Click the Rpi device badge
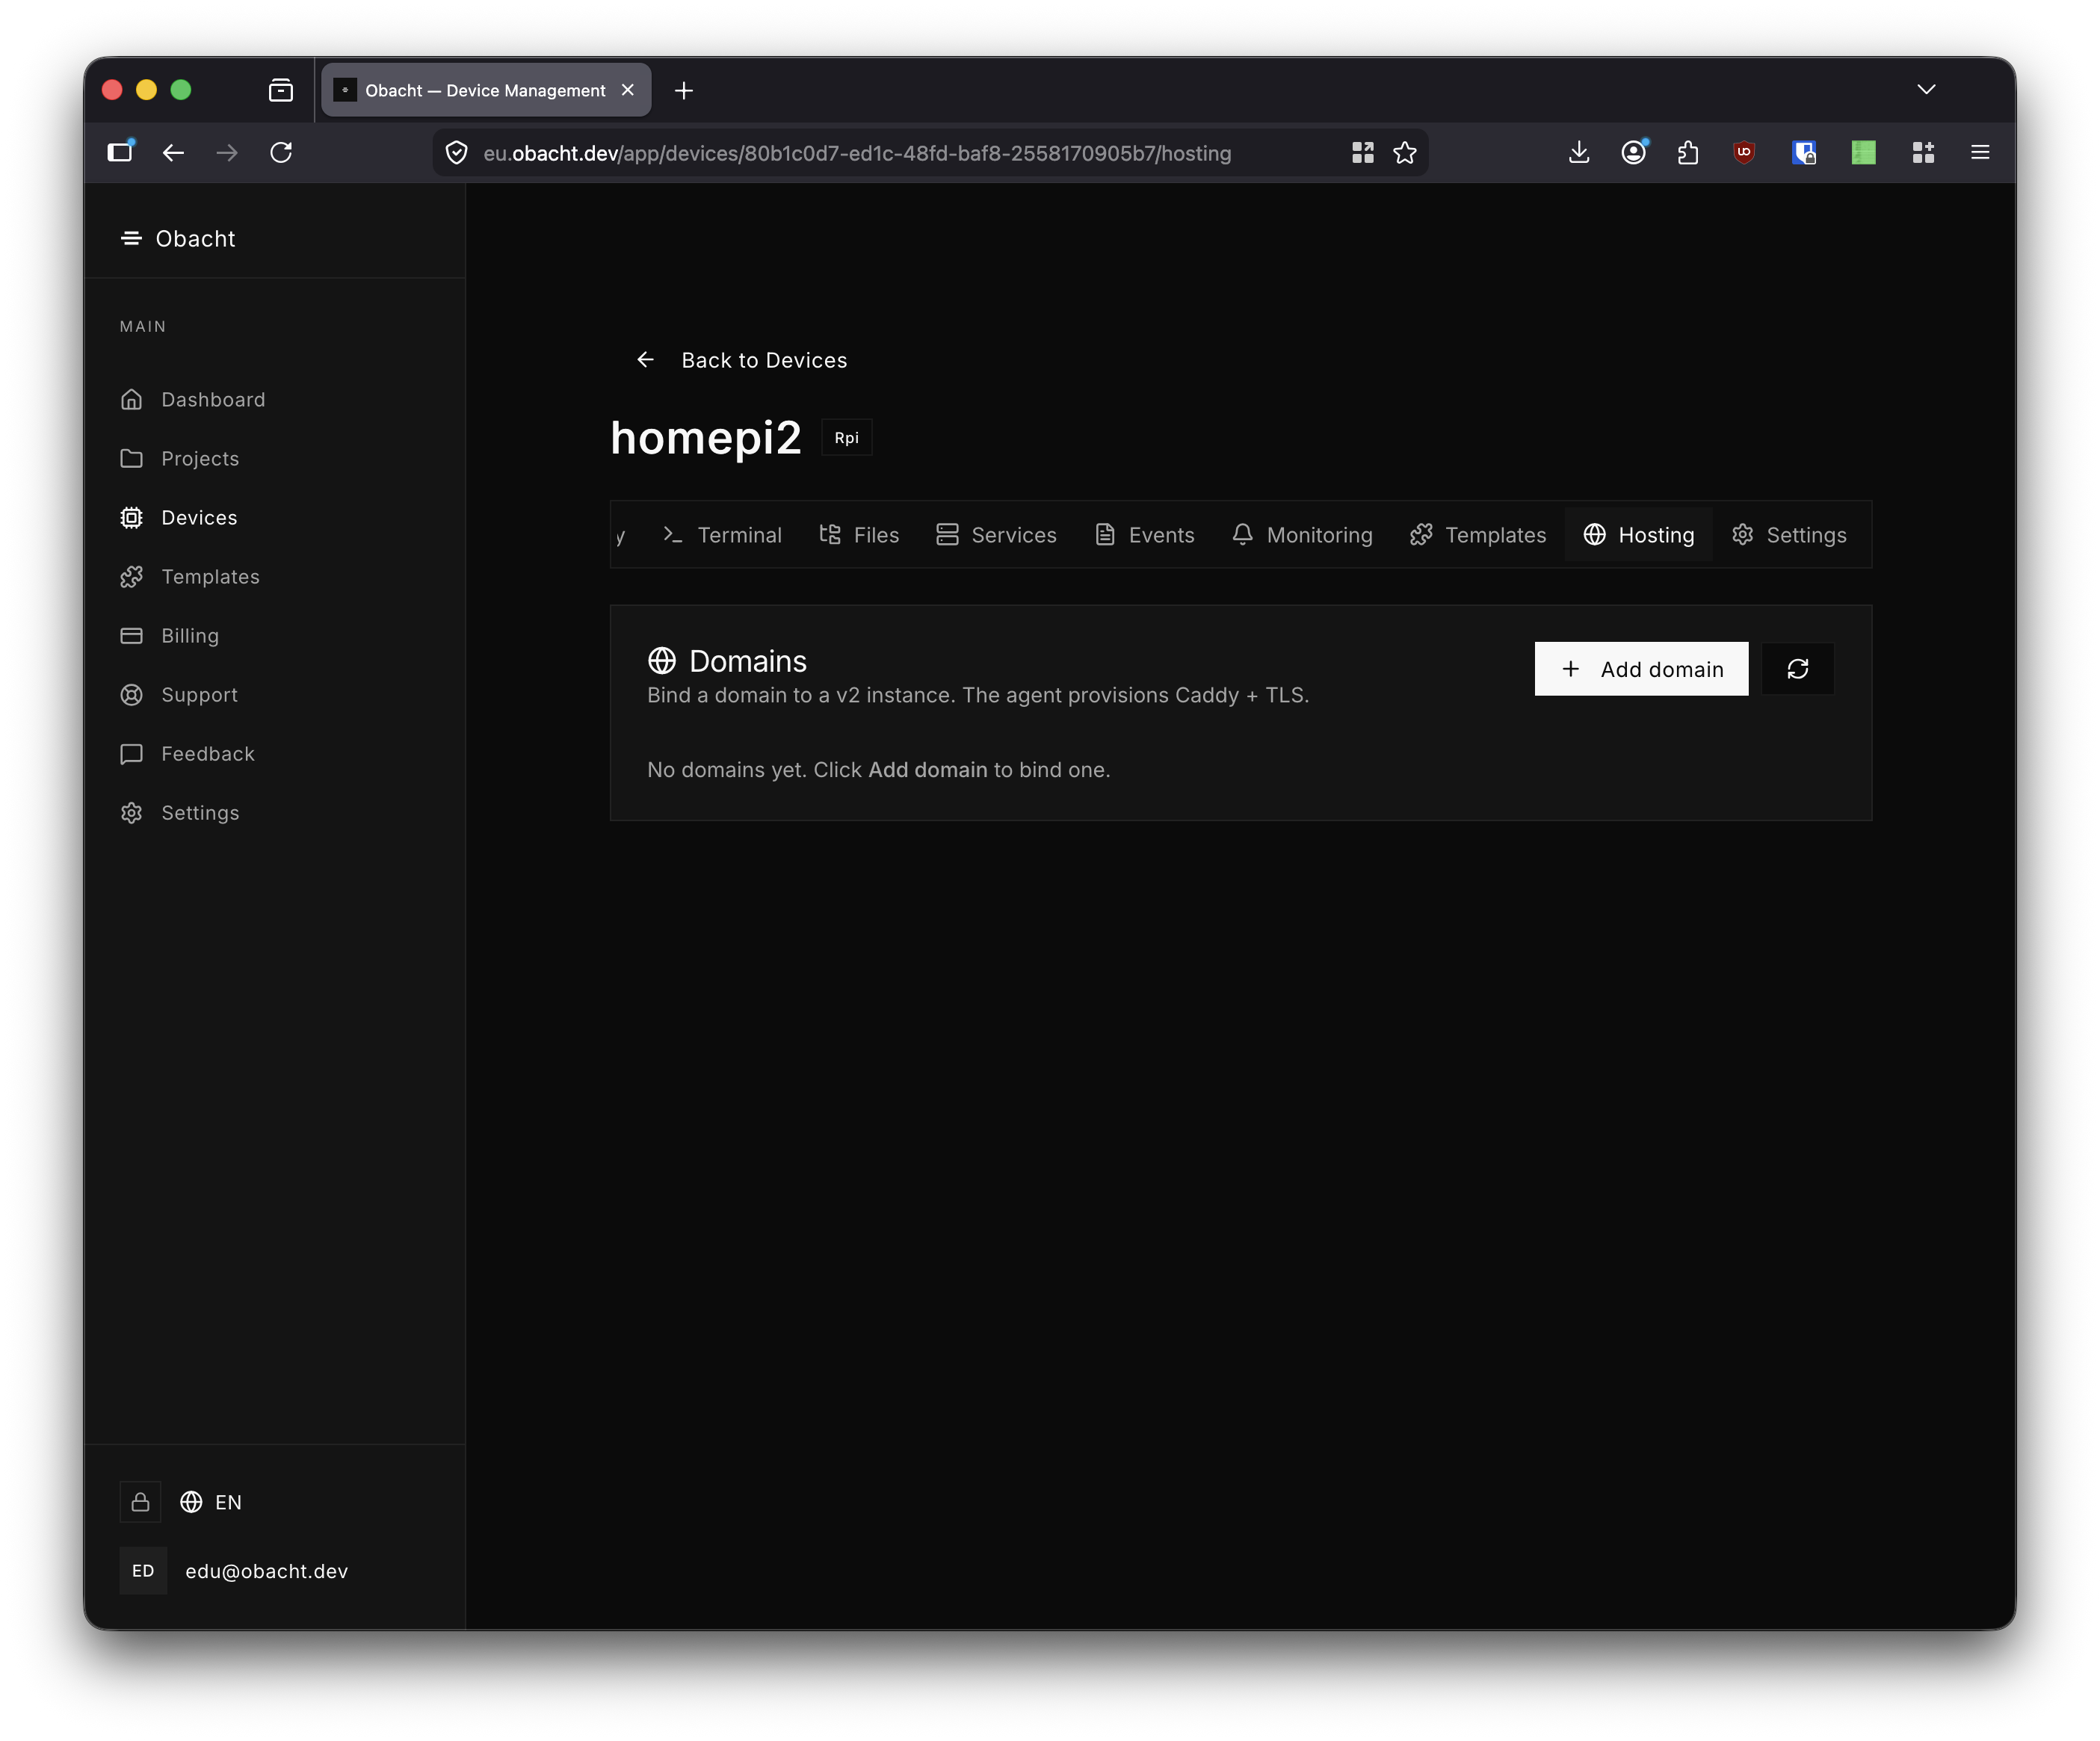This screenshot has height=1741, width=2100. (x=846, y=438)
